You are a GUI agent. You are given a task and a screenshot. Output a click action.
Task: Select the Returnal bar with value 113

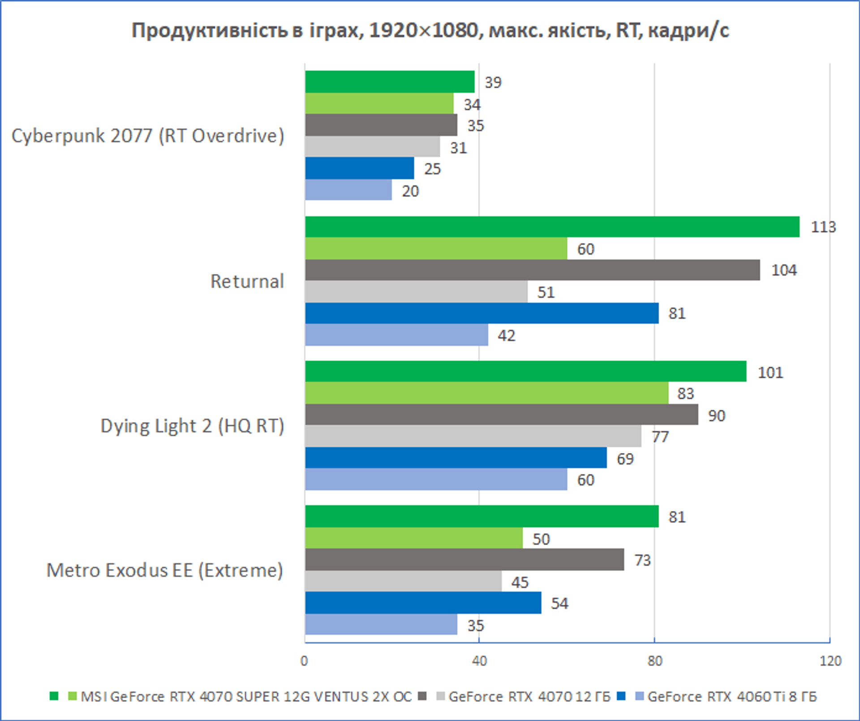(552, 226)
